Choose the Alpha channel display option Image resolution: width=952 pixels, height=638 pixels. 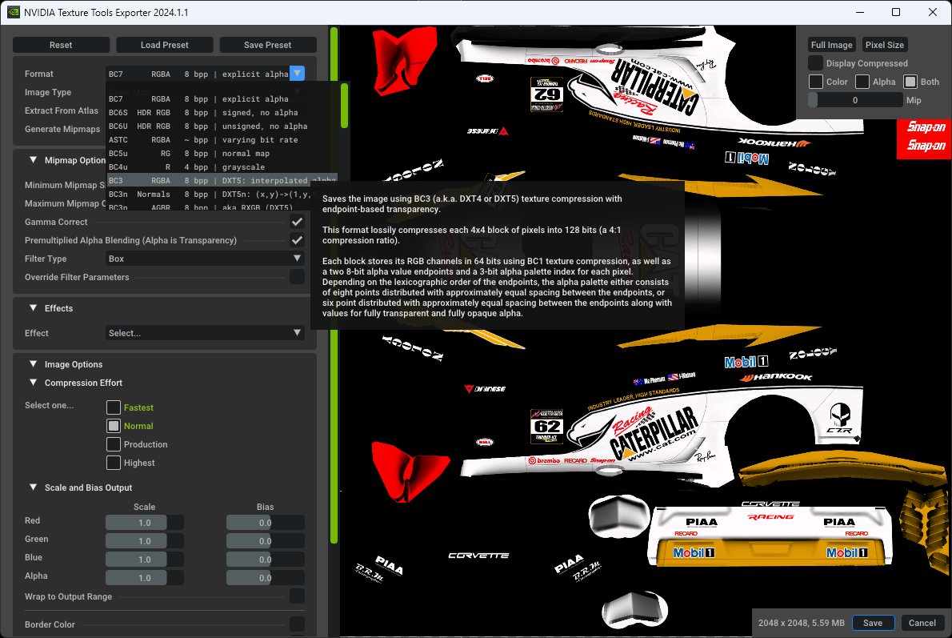pos(862,82)
